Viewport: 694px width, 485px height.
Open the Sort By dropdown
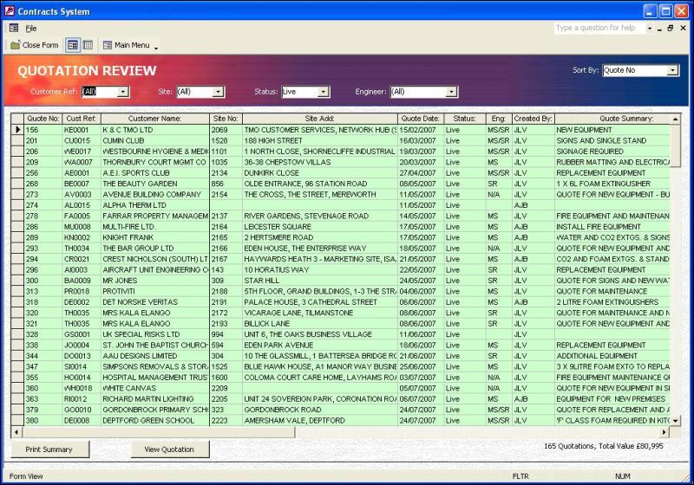pyautogui.click(x=672, y=71)
